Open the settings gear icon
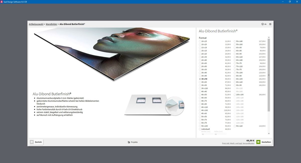 (x=270, y=24)
